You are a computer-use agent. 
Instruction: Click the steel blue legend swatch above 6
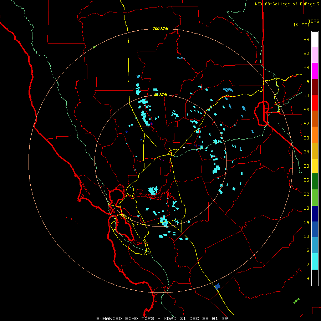click(x=315, y=245)
